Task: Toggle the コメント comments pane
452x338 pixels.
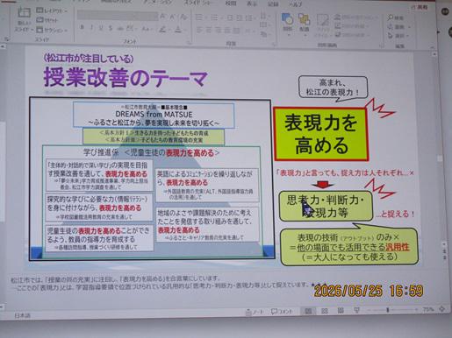Action: (281, 312)
